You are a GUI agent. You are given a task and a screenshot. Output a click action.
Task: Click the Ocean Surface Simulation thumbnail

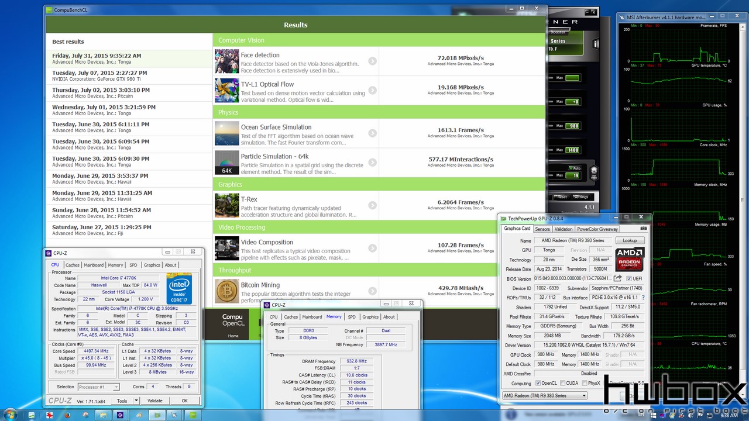pyautogui.click(x=226, y=133)
